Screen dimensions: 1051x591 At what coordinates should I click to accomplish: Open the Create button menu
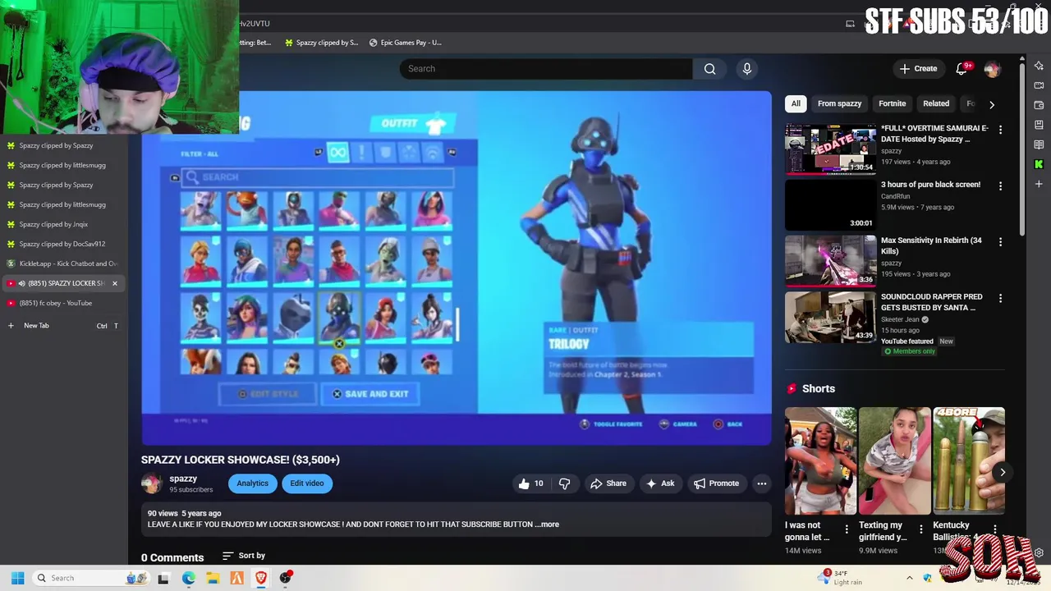(x=918, y=69)
